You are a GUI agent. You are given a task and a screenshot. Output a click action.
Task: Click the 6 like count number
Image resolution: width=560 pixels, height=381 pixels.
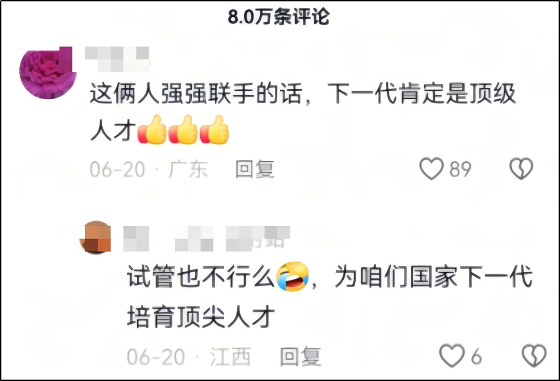[x=477, y=356]
